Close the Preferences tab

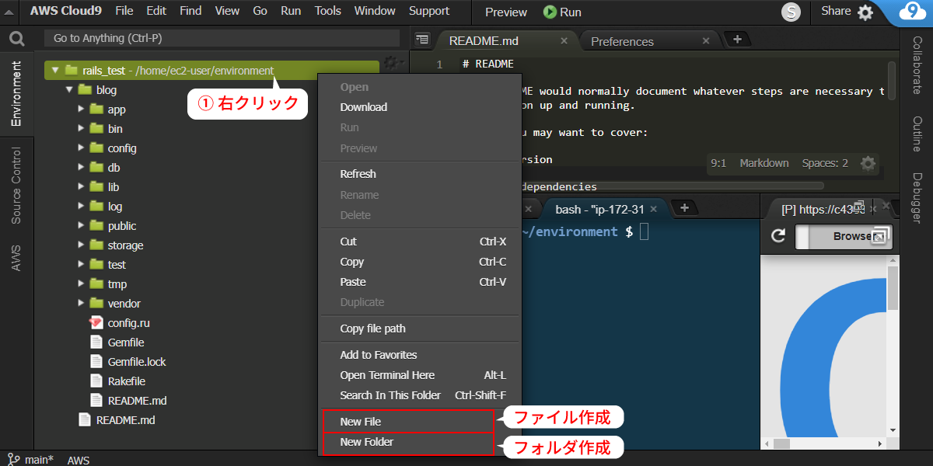706,40
